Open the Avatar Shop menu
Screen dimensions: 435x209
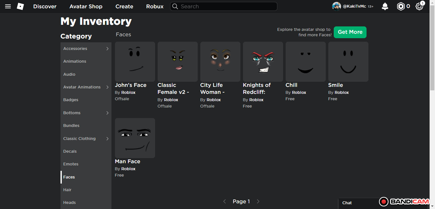(x=86, y=6)
